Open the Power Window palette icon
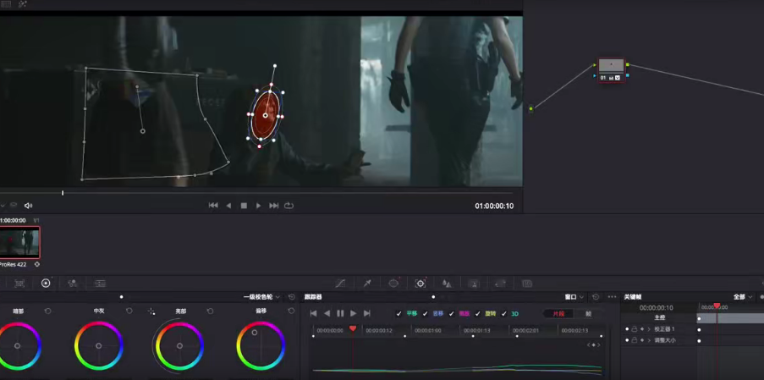 (393, 284)
